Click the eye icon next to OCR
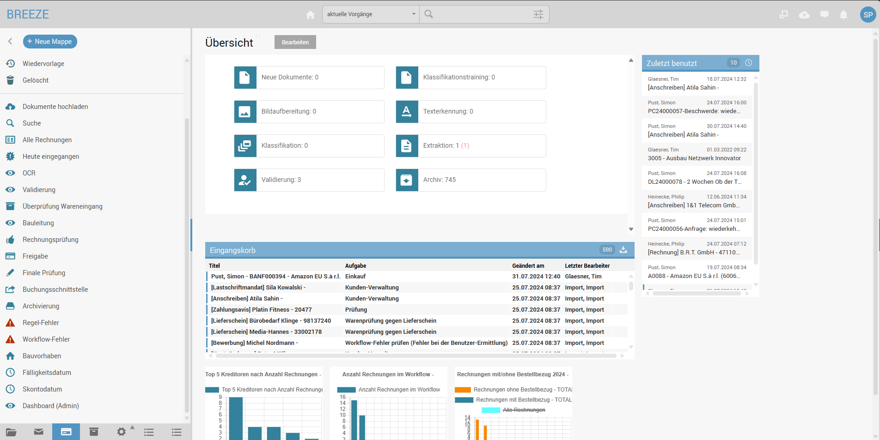 click(x=10, y=173)
